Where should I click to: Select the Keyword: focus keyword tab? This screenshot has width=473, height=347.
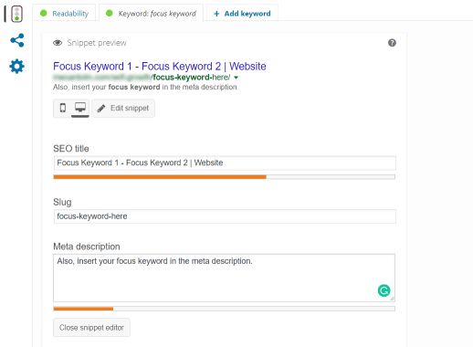pyautogui.click(x=152, y=13)
